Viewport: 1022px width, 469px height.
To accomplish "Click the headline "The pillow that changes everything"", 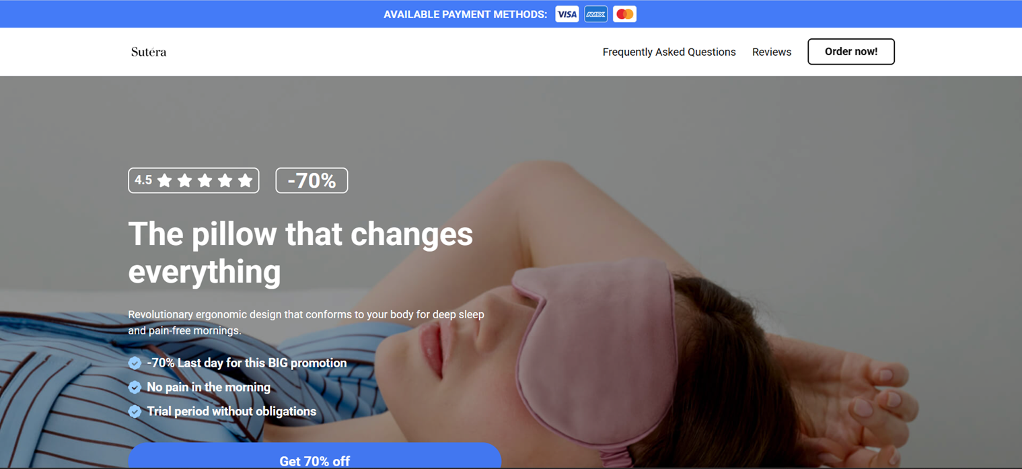I will (301, 252).
